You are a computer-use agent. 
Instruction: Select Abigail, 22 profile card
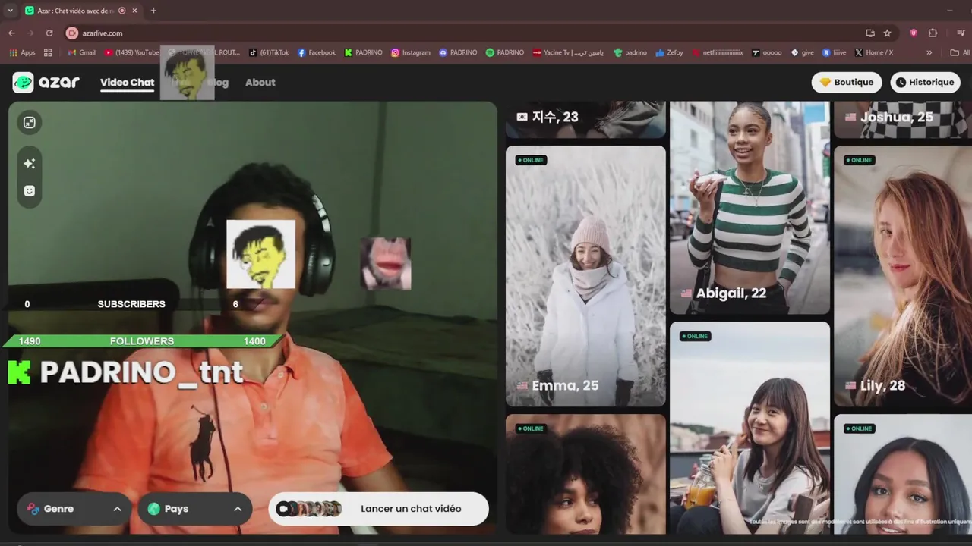click(x=750, y=207)
